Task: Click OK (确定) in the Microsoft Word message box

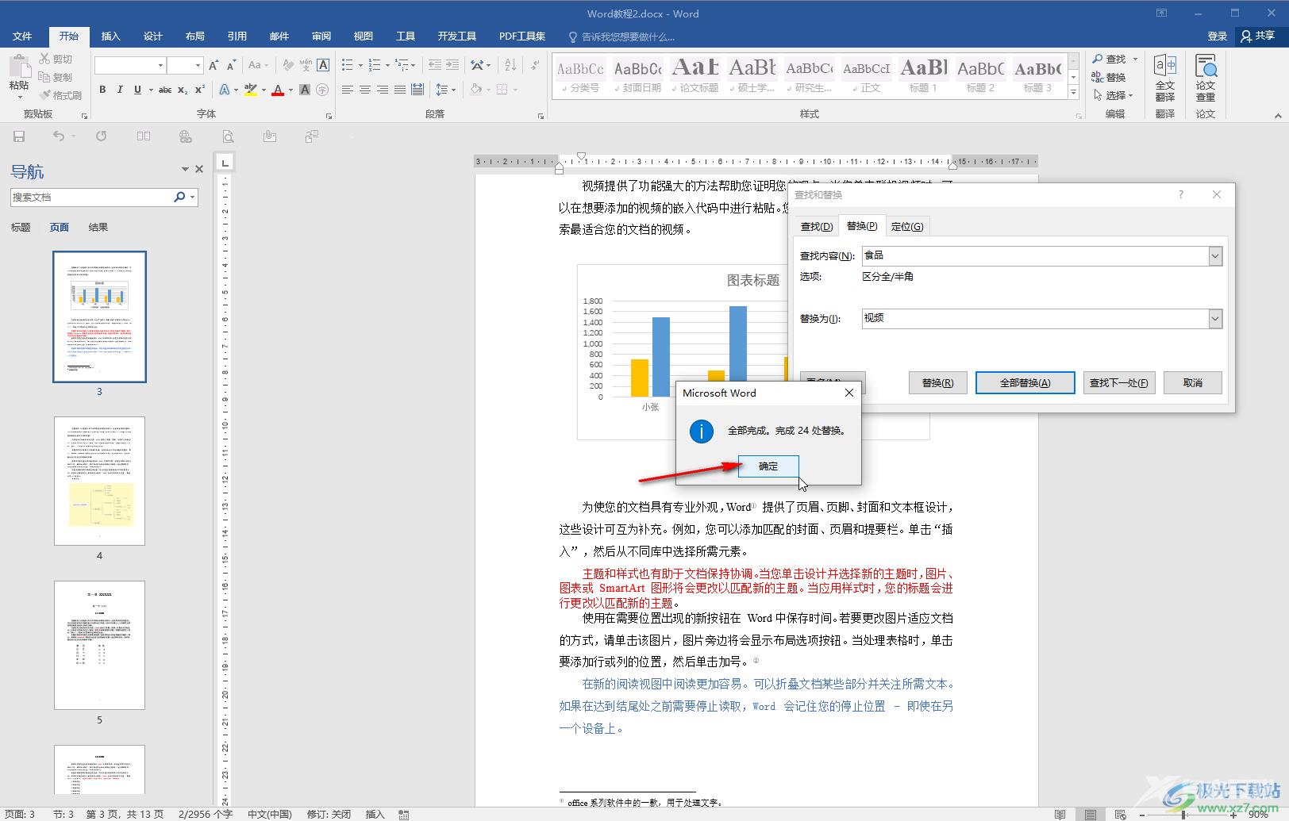Action: tap(768, 466)
